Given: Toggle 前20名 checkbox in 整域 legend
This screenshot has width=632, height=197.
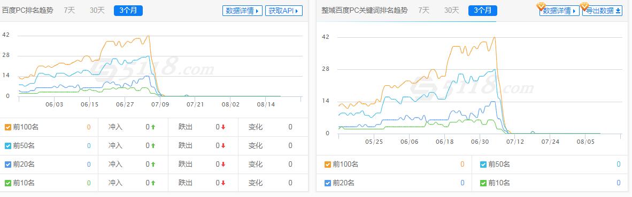Looking at the screenshot, I should point(328,183).
